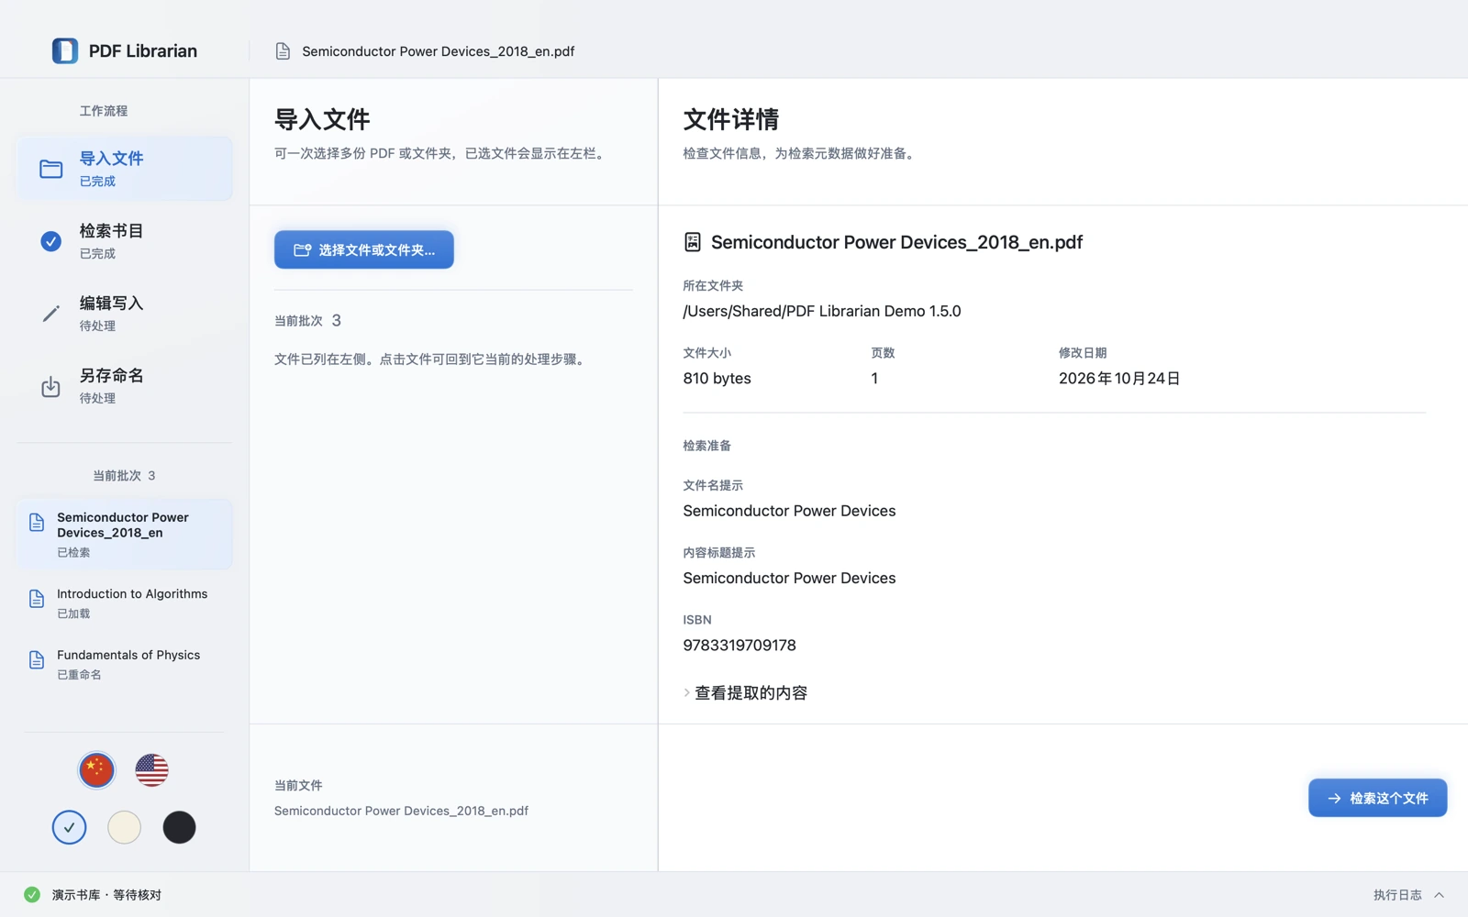Click file icon next to Introduction to Algorithms
This screenshot has width=1468, height=917.
coord(37,599)
